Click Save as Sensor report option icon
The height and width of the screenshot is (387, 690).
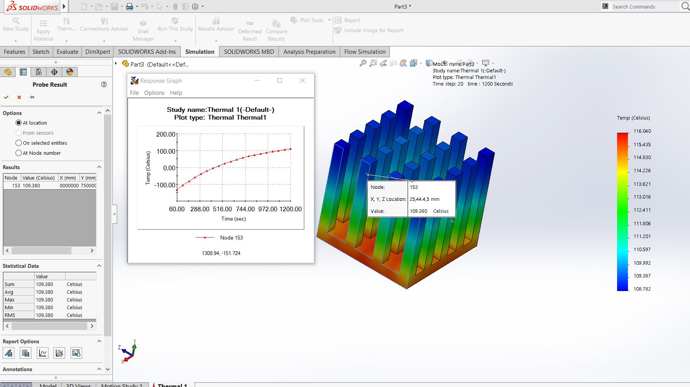9,353
